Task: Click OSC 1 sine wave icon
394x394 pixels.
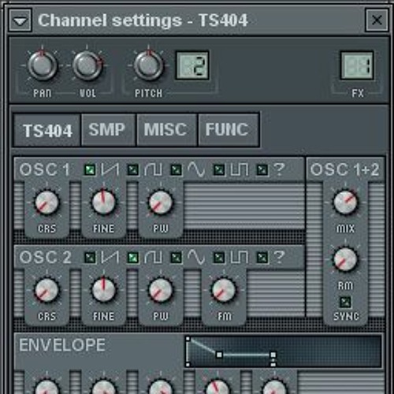Action: click(196, 169)
